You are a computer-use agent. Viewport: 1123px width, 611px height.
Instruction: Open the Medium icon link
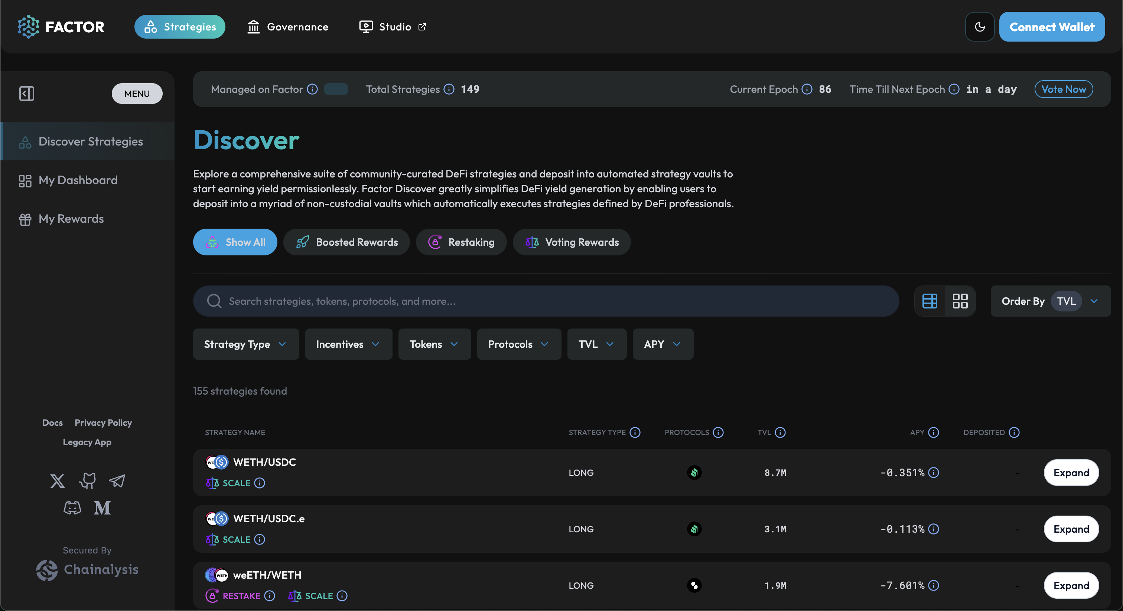(x=102, y=508)
